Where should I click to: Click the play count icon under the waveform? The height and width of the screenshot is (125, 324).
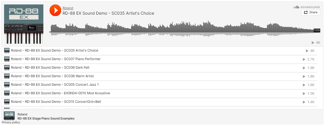coord(313,43)
